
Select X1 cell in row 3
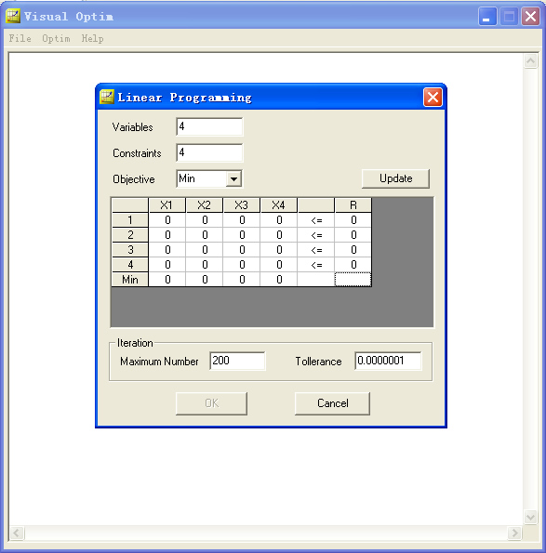coord(167,250)
